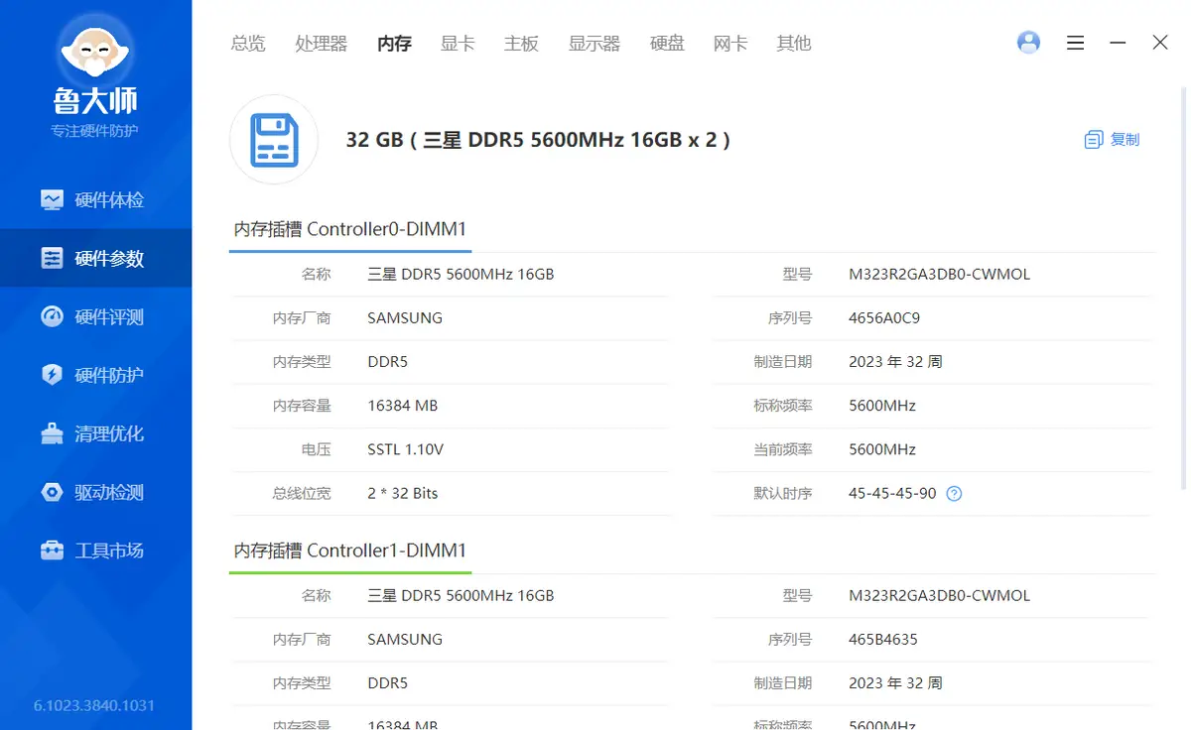Open the 网卡 tab
1191x730 pixels.
(730, 43)
